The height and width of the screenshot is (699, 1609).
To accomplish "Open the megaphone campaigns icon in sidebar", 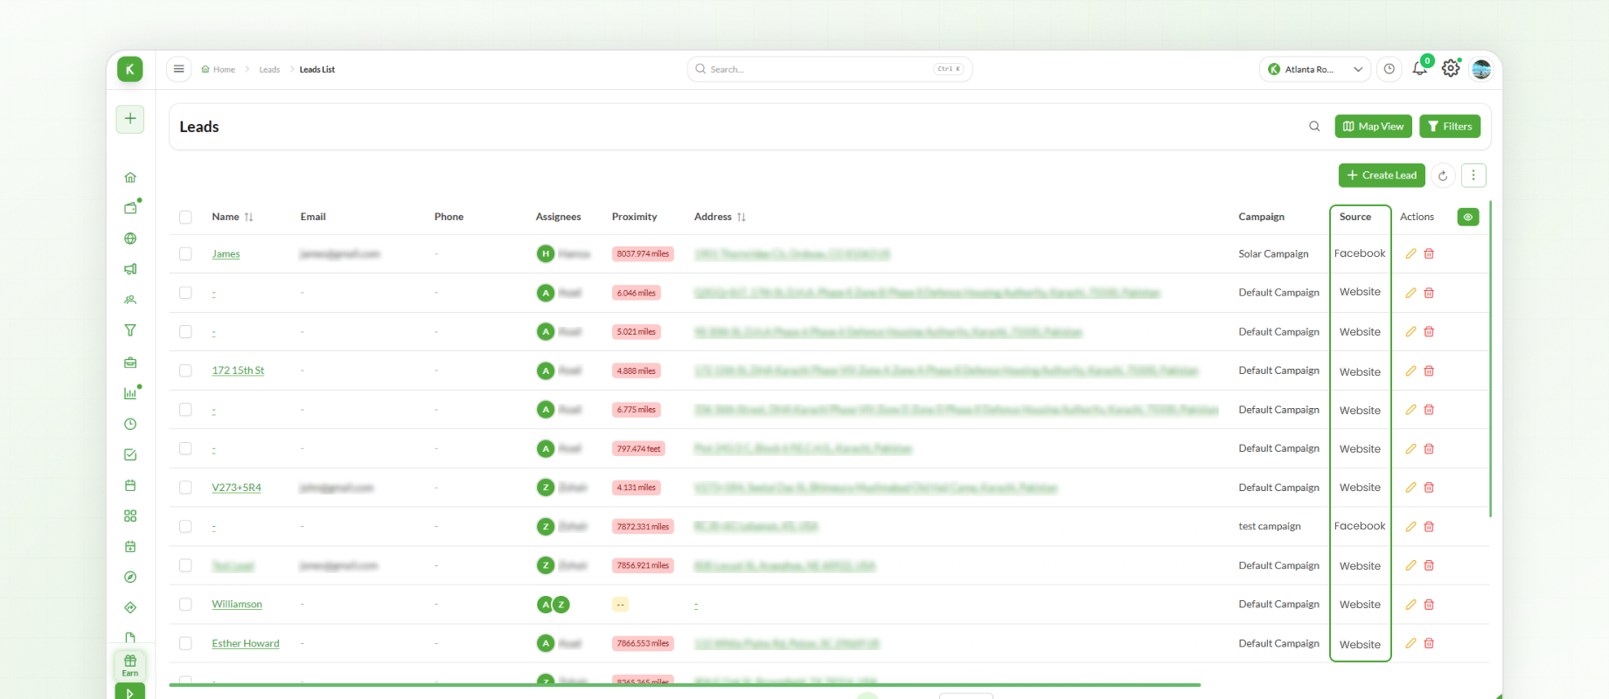I will [x=130, y=269].
